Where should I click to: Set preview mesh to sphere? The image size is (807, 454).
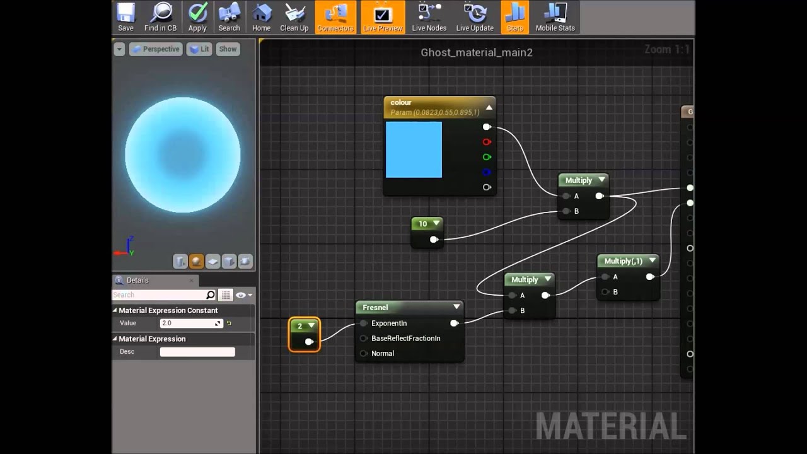[197, 261]
